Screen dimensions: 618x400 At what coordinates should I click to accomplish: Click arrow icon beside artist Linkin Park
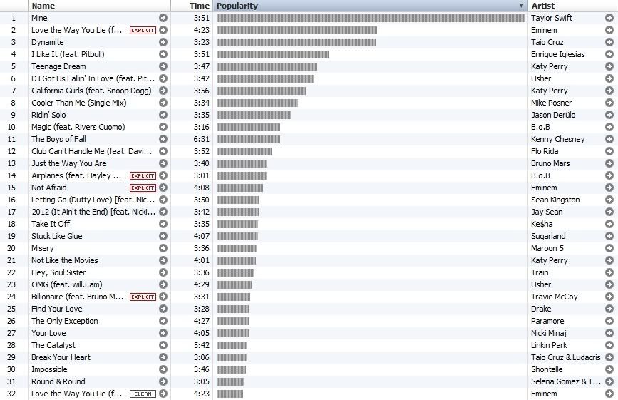[x=608, y=345]
